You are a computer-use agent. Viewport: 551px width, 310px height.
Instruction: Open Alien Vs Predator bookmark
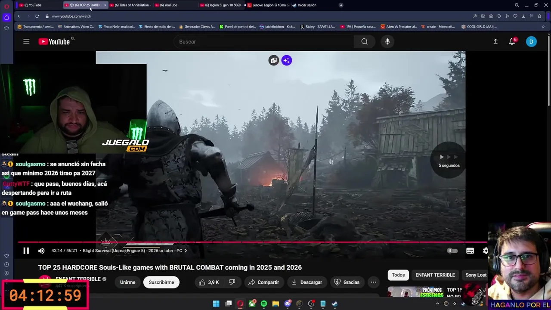point(398,26)
